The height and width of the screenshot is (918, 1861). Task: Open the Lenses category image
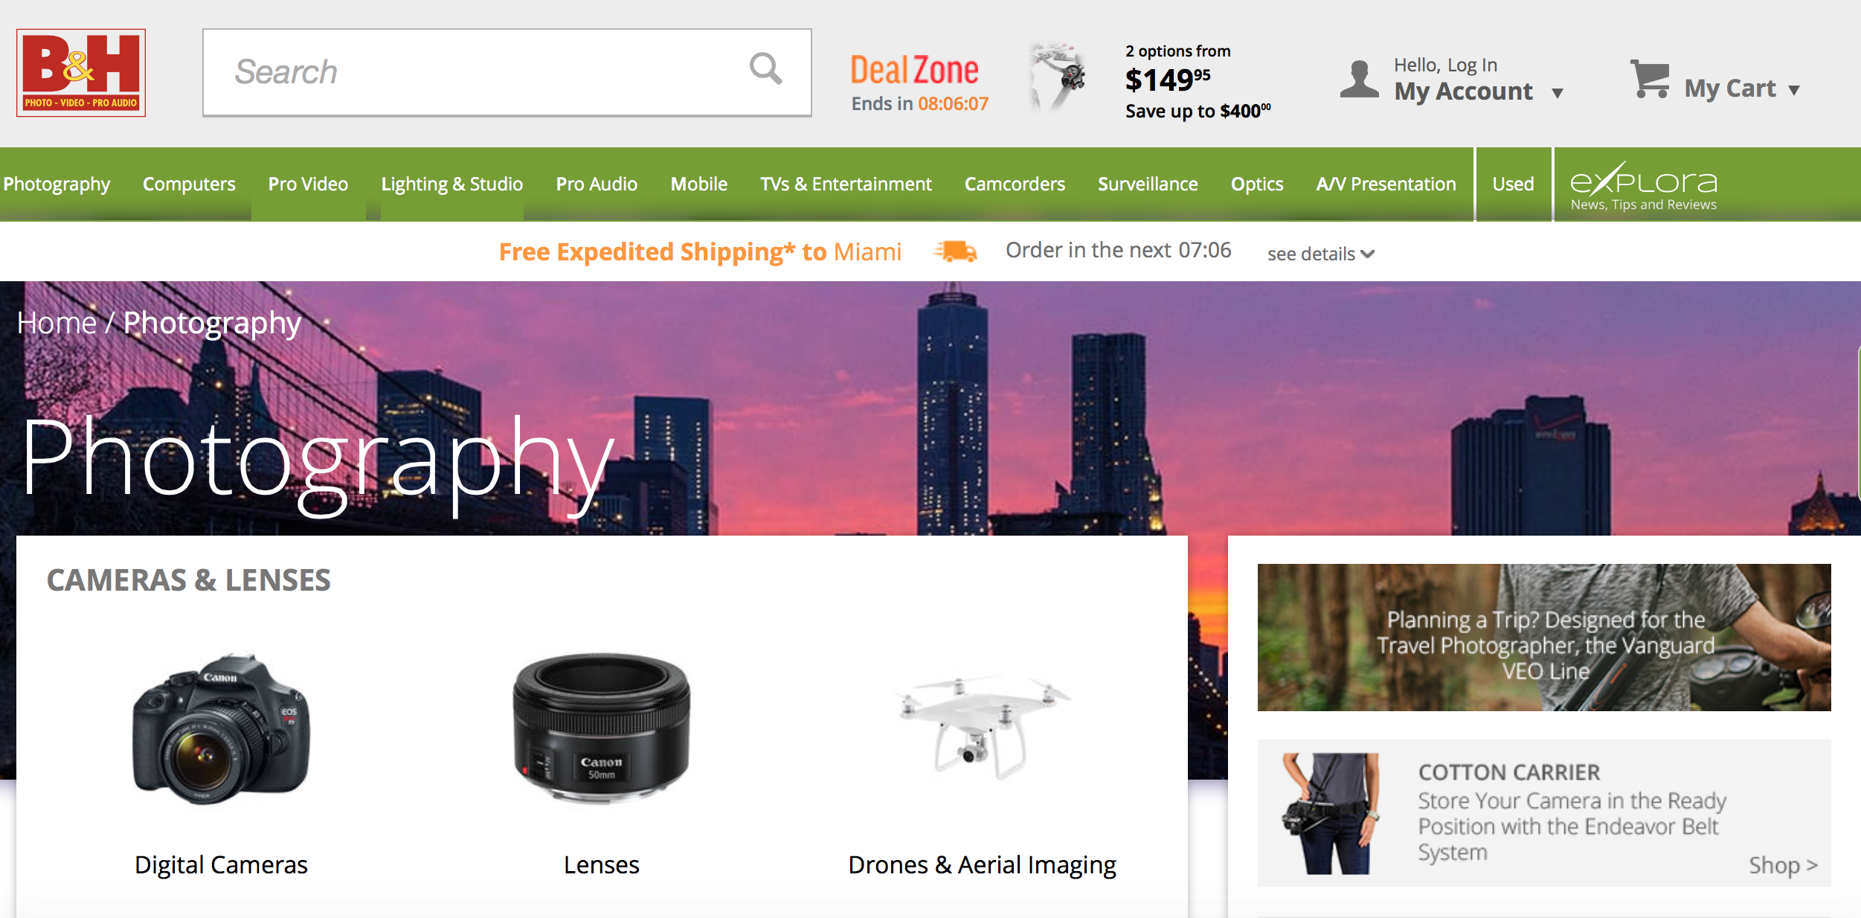[601, 728]
